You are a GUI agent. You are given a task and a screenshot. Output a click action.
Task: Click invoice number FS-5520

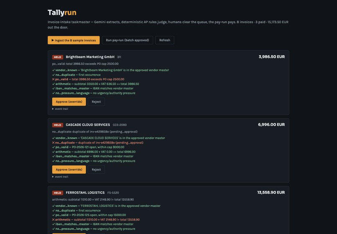tap(113, 193)
